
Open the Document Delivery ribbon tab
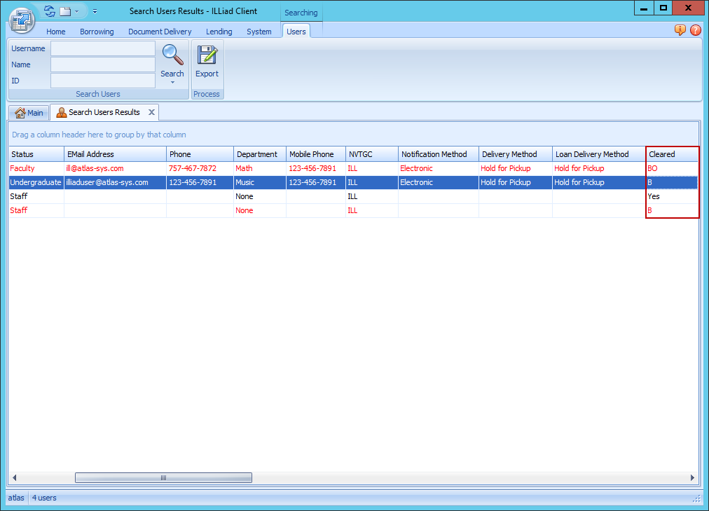click(x=160, y=32)
